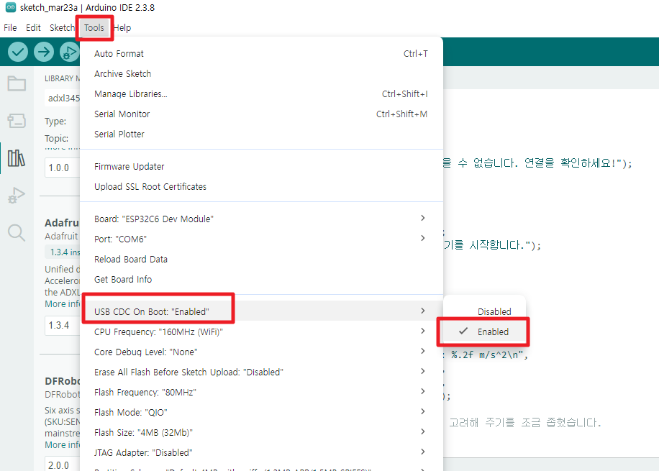Click the Arduino IDE title bar logo

click(x=11, y=7)
